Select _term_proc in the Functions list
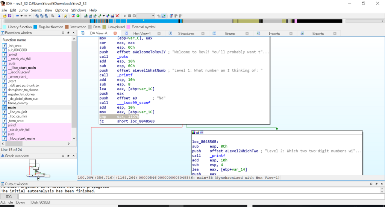 pyautogui.click(x=36, y=121)
